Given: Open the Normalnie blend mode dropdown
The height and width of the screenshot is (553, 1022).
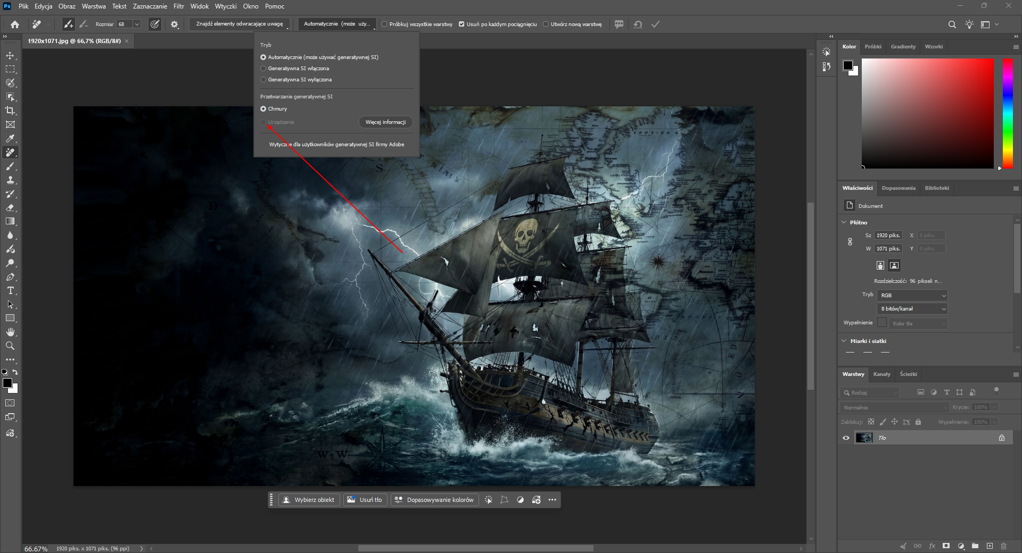Looking at the screenshot, I should click(894, 407).
